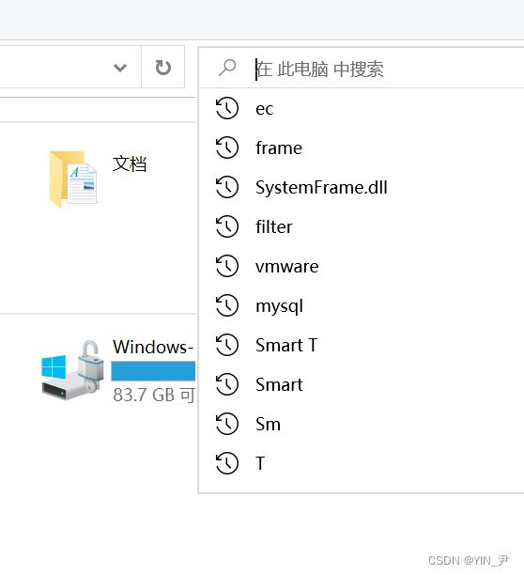Screen dimensions: 524x575
Task: Click the drive capacity usage bar
Action: (x=153, y=371)
